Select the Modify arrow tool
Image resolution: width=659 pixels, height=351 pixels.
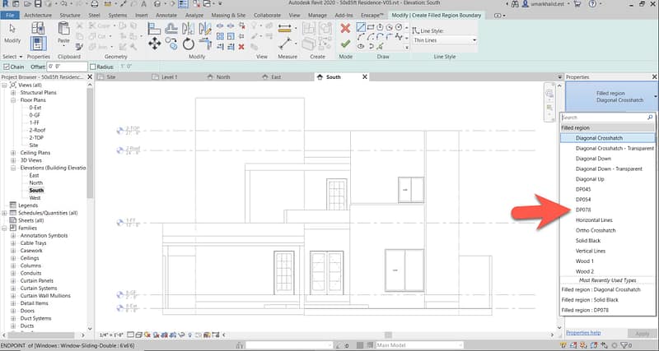(x=12, y=30)
